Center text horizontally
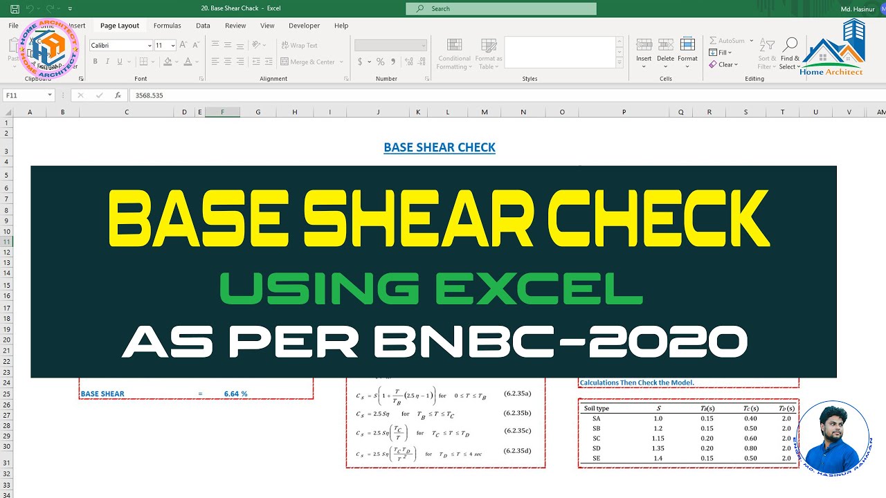Screen dimensions: 886x498 click(x=227, y=62)
